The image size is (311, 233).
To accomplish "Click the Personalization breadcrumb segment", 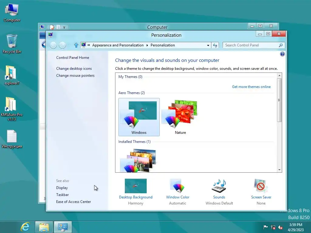I will pyautogui.click(x=163, y=45).
